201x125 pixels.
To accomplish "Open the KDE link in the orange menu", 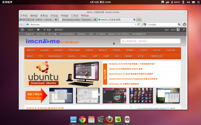I will point(117,56).
